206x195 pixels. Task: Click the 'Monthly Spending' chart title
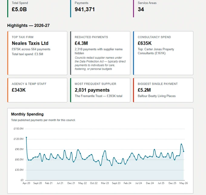[27, 114]
